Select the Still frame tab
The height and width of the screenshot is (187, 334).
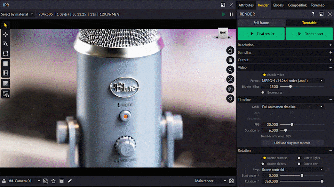261,23
